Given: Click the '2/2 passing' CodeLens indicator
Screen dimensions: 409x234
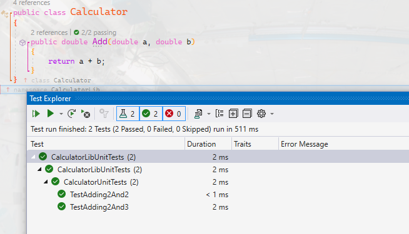Looking at the screenshot, I should coord(95,32).
